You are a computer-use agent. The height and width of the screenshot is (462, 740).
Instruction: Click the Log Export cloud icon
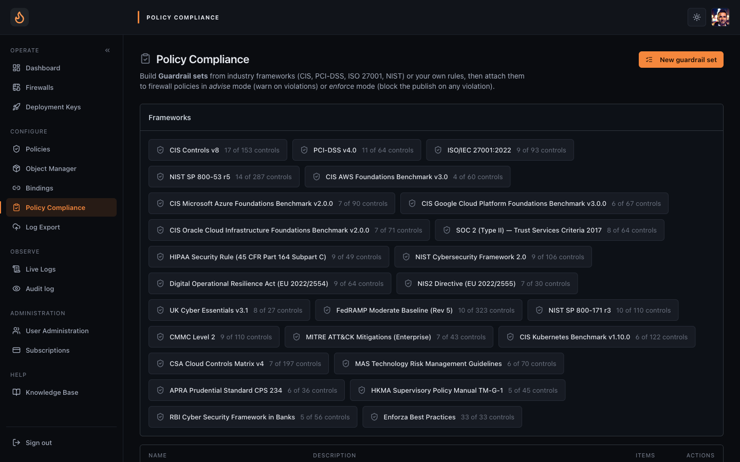[16, 227]
